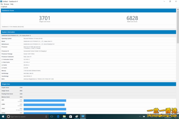This screenshot has height=119, width=179.
Task: Show hidden system tray icons chevron
Action: (140, 116)
